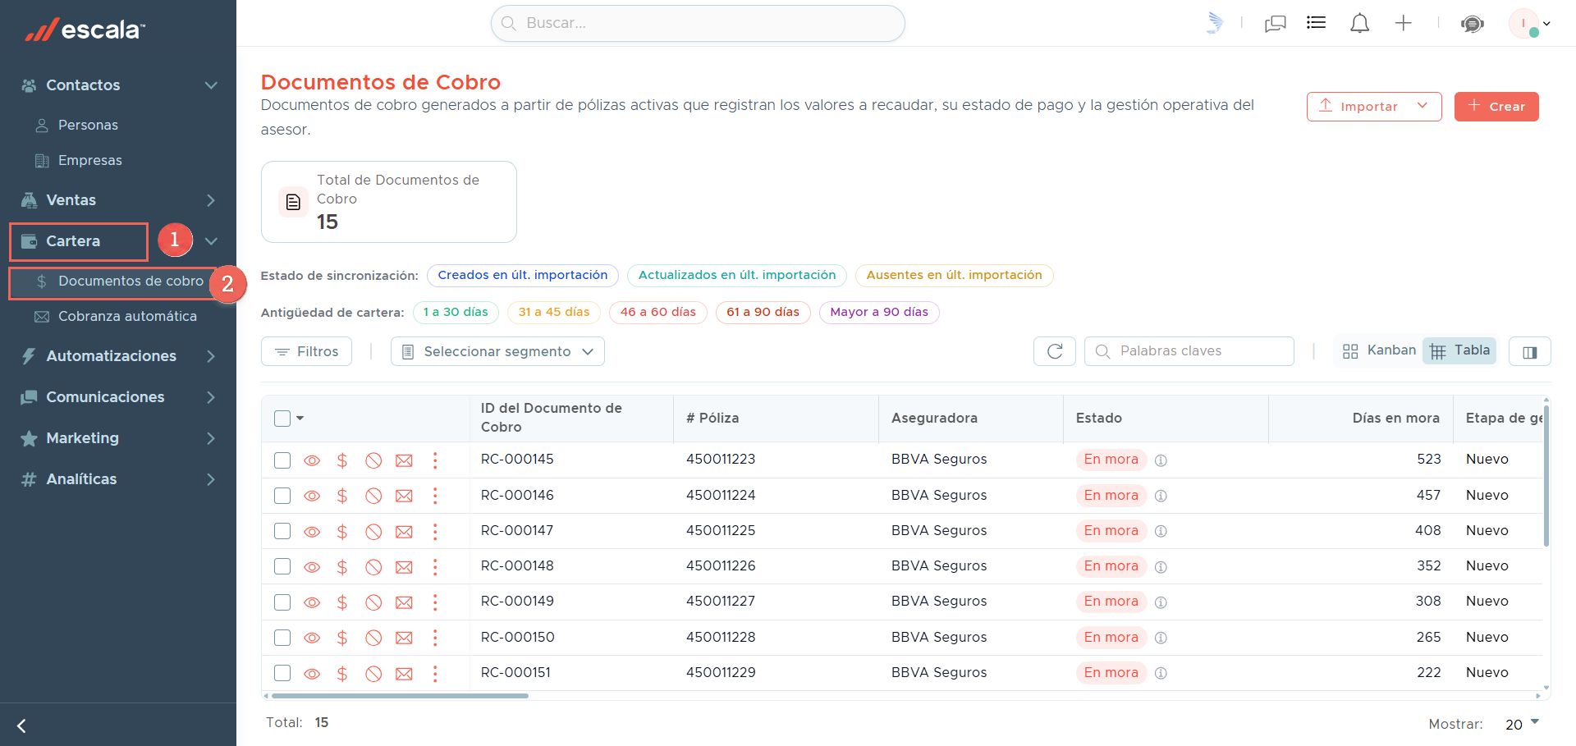Open more options for RC-000147
Image resolution: width=1576 pixels, height=746 pixels.
click(435, 532)
